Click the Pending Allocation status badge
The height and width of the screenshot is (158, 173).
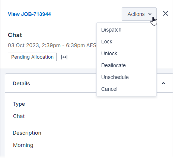(32, 57)
